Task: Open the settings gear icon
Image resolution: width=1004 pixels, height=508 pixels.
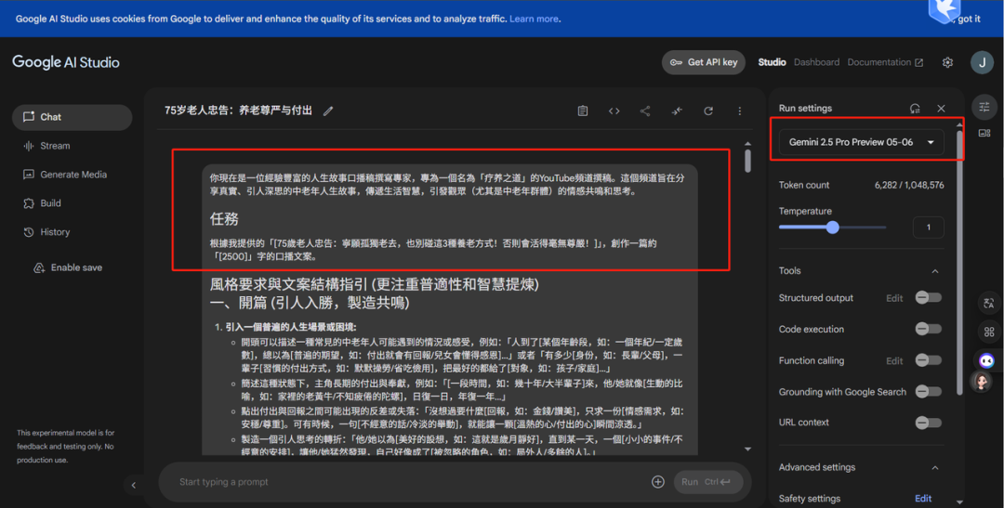Action: (947, 63)
